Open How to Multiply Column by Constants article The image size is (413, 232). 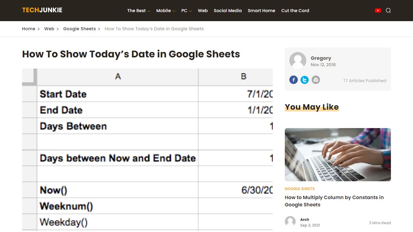click(x=334, y=201)
